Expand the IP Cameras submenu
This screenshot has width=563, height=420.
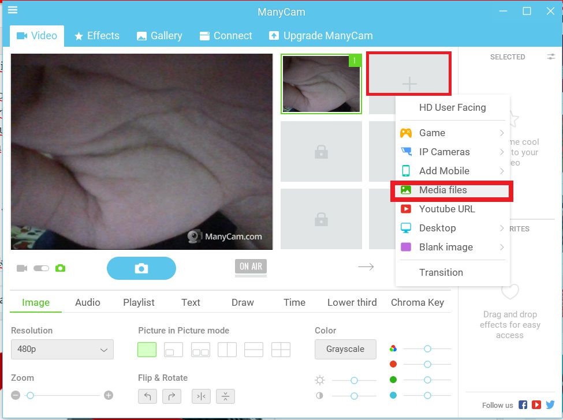452,152
